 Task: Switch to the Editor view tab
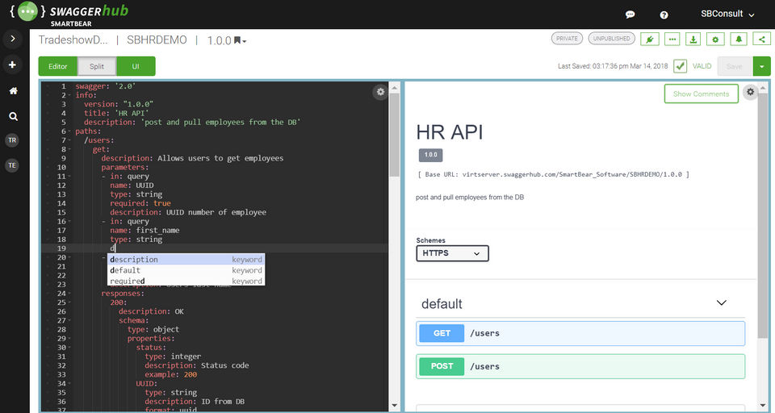57,66
